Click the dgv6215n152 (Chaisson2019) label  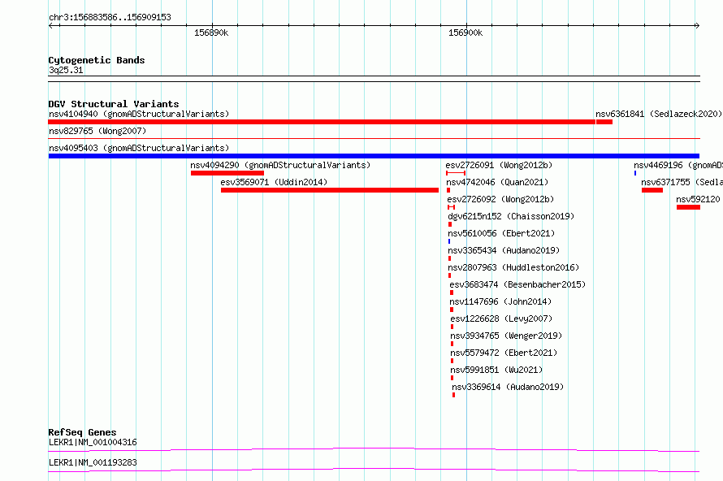(511, 216)
